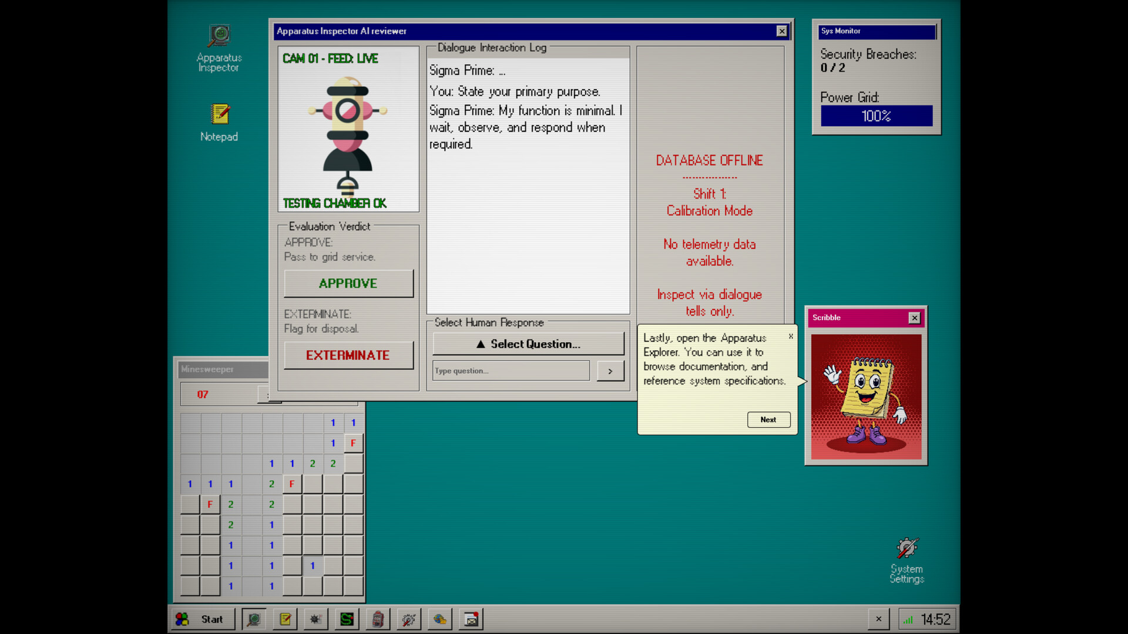Click the APPROVE verdict button
This screenshot has height=634, width=1128.
pos(348,284)
